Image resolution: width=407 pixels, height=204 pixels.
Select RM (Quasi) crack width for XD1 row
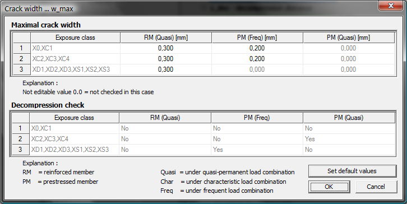point(166,69)
